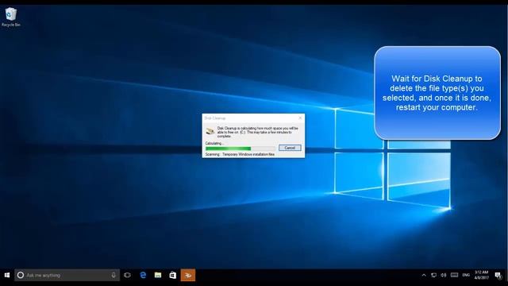
Task: Close the Disk Cleanup dialog window
Action: [300, 118]
